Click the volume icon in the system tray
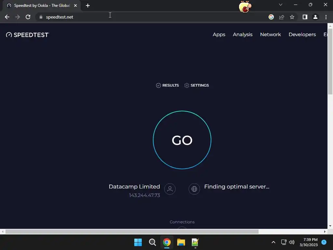The height and width of the screenshot is (250, 333). pyautogui.click(x=292, y=242)
